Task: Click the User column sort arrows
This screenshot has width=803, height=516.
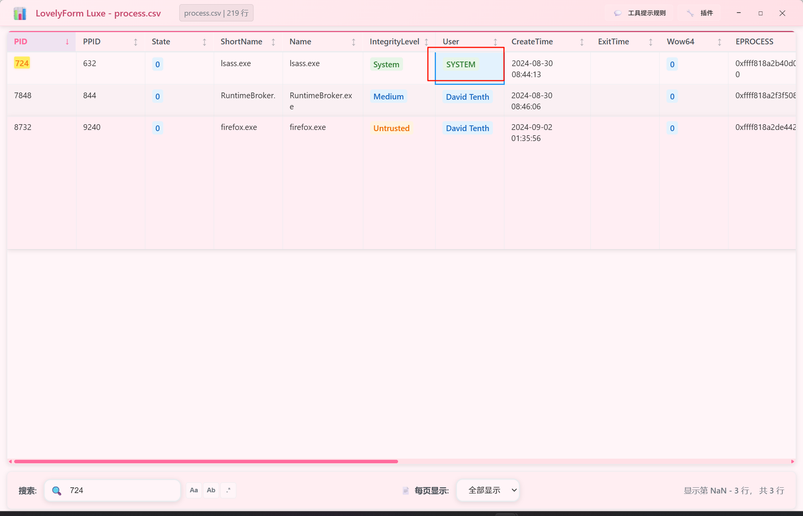Action: pos(495,42)
